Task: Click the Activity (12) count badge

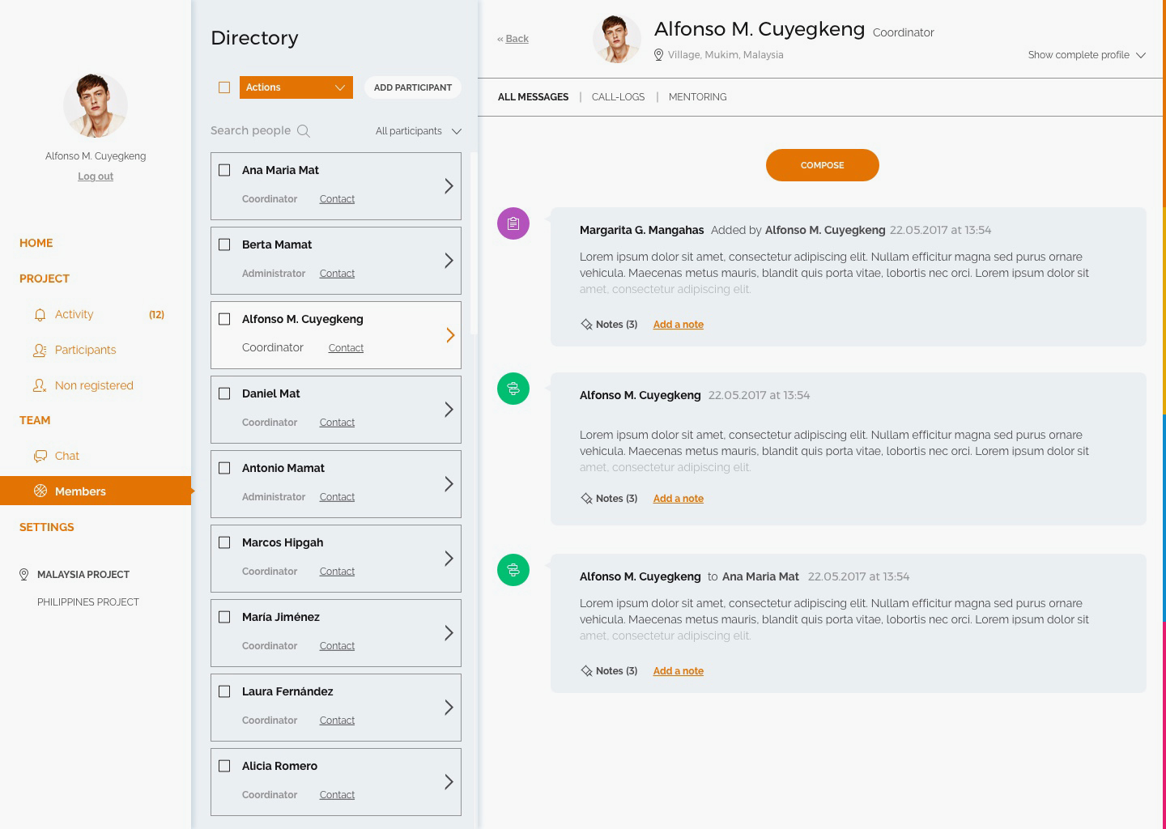Action: click(156, 315)
